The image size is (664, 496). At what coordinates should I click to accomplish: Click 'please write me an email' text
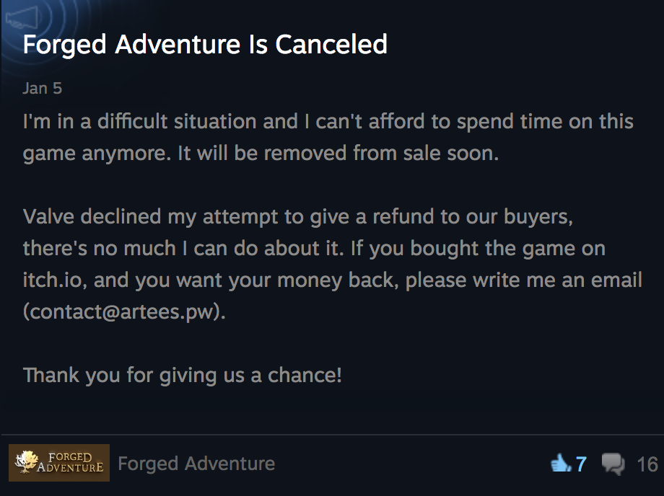coord(524,280)
